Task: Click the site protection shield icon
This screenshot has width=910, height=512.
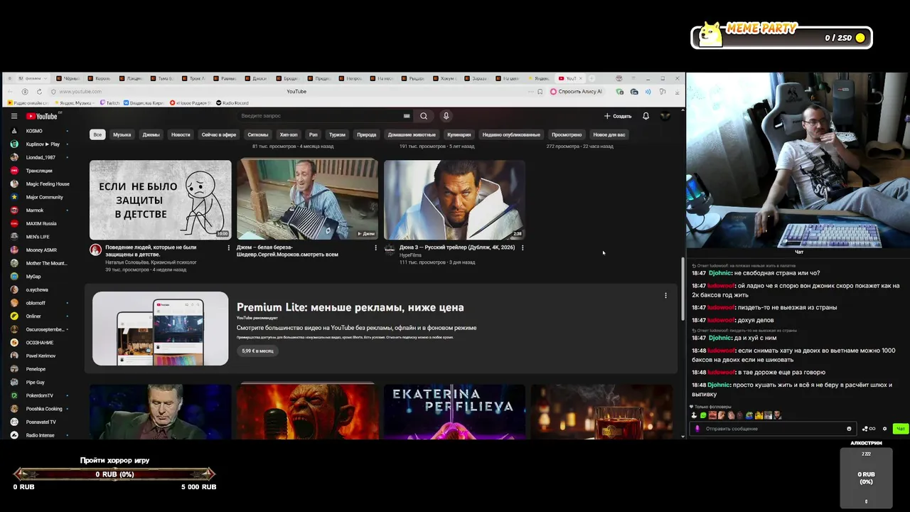Action: click(53, 92)
